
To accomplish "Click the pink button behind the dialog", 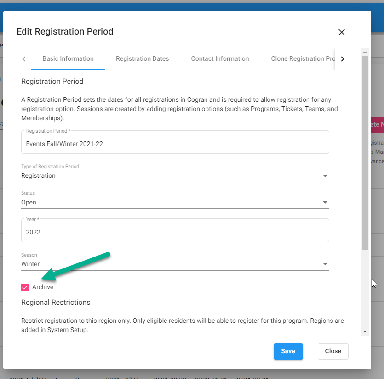I will pyautogui.click(x=377, y=125).
